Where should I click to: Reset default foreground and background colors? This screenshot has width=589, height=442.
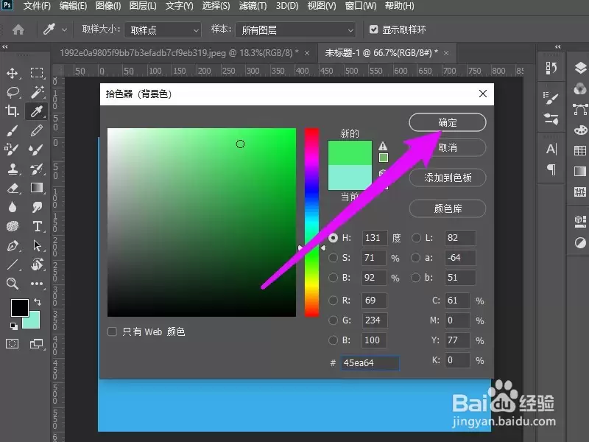[14, 326]
